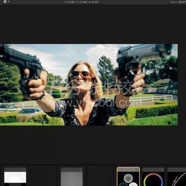This screenshot has width=186, height=186.
Task: Click the woman's sunglasses in the viewer image
Action: point(80,74)
